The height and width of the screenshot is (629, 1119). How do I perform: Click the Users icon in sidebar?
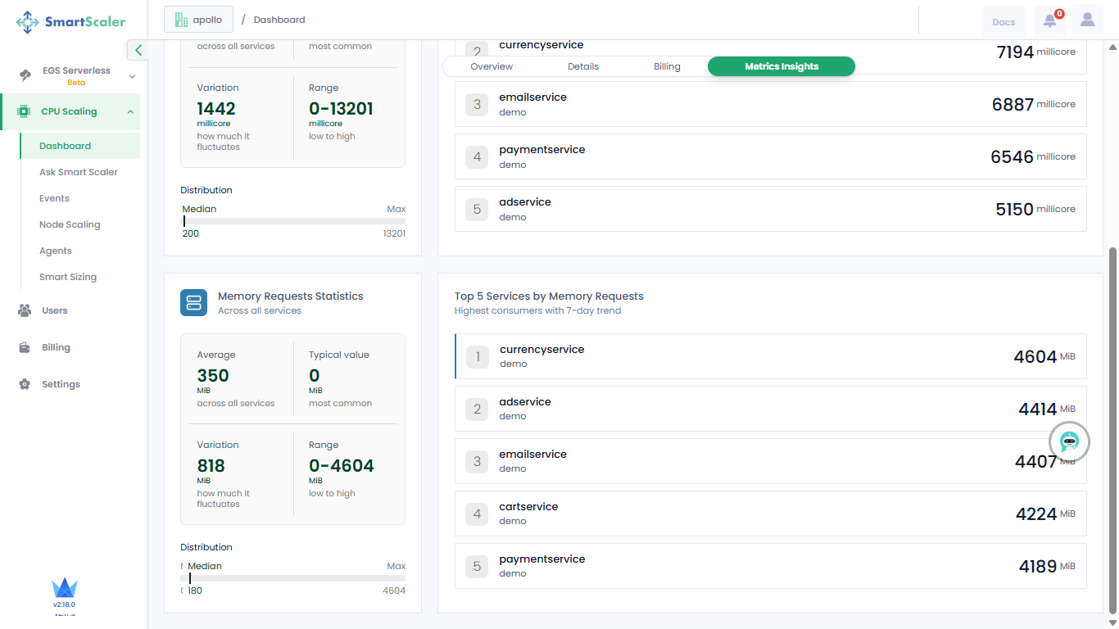(25, 310)
